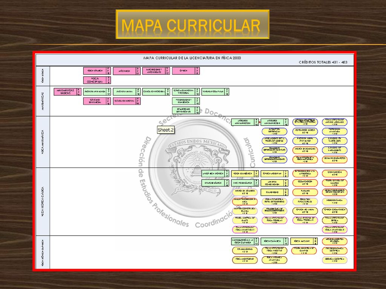This screenshot has height=289, width=386.
Task: Select the pink 'MECÁNICA' course box
Action: coord(127,71)
